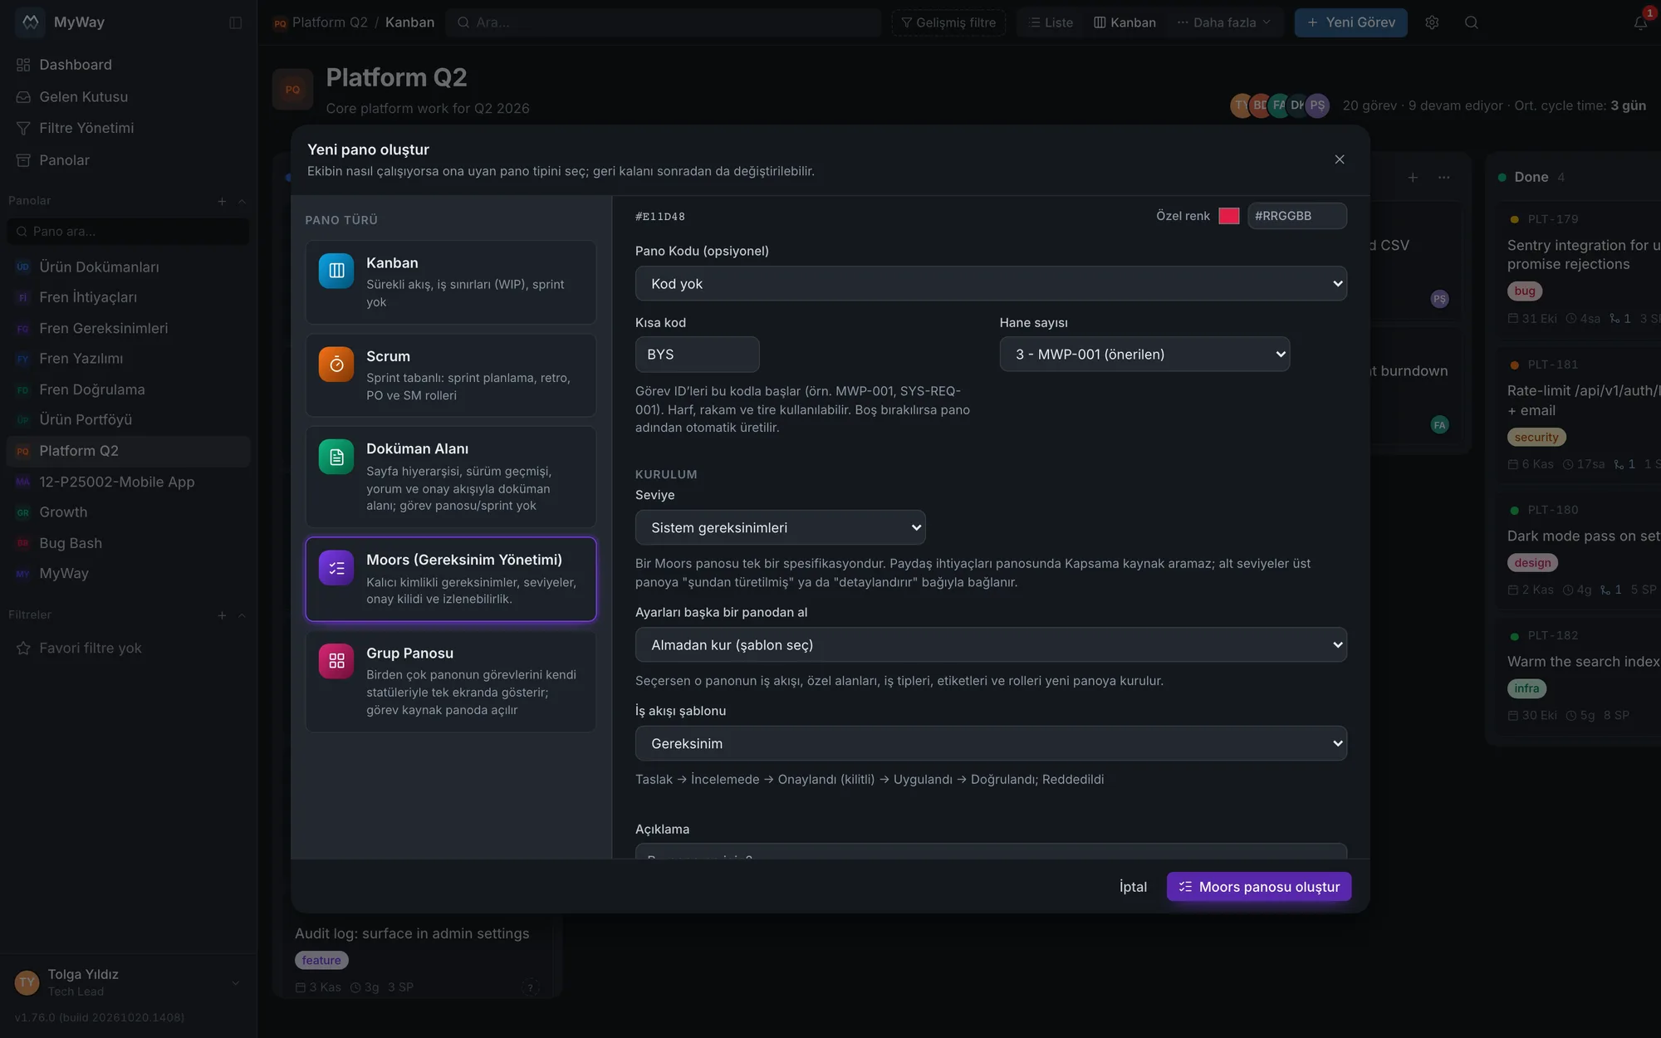1661x1038 pixels.
Task: Open the Seviye dropdown
Action: click(x=780, y=527)
